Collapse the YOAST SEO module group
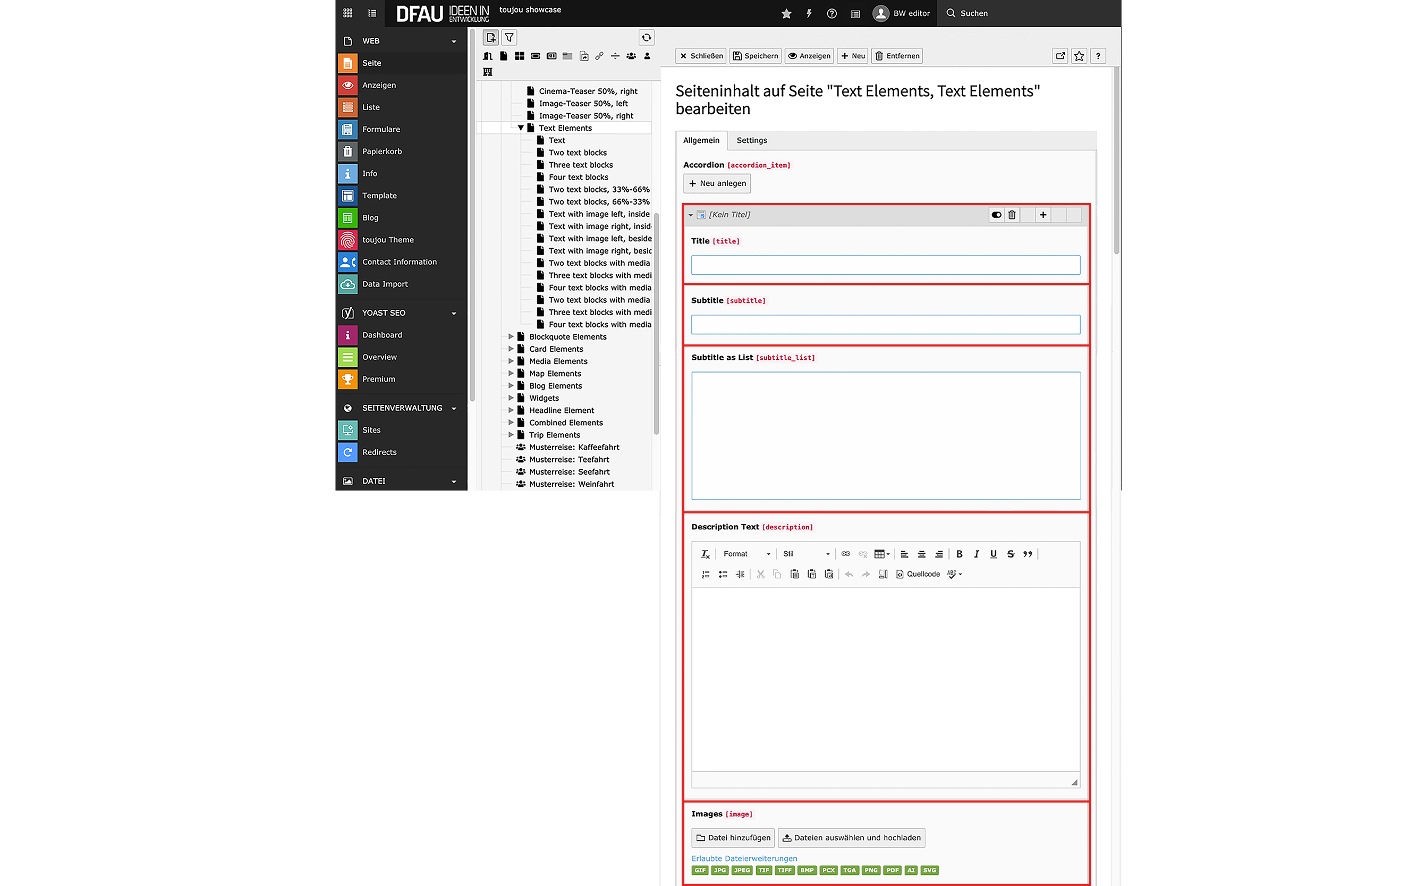This screenshot has width=1417, height=886. [453, 313]
